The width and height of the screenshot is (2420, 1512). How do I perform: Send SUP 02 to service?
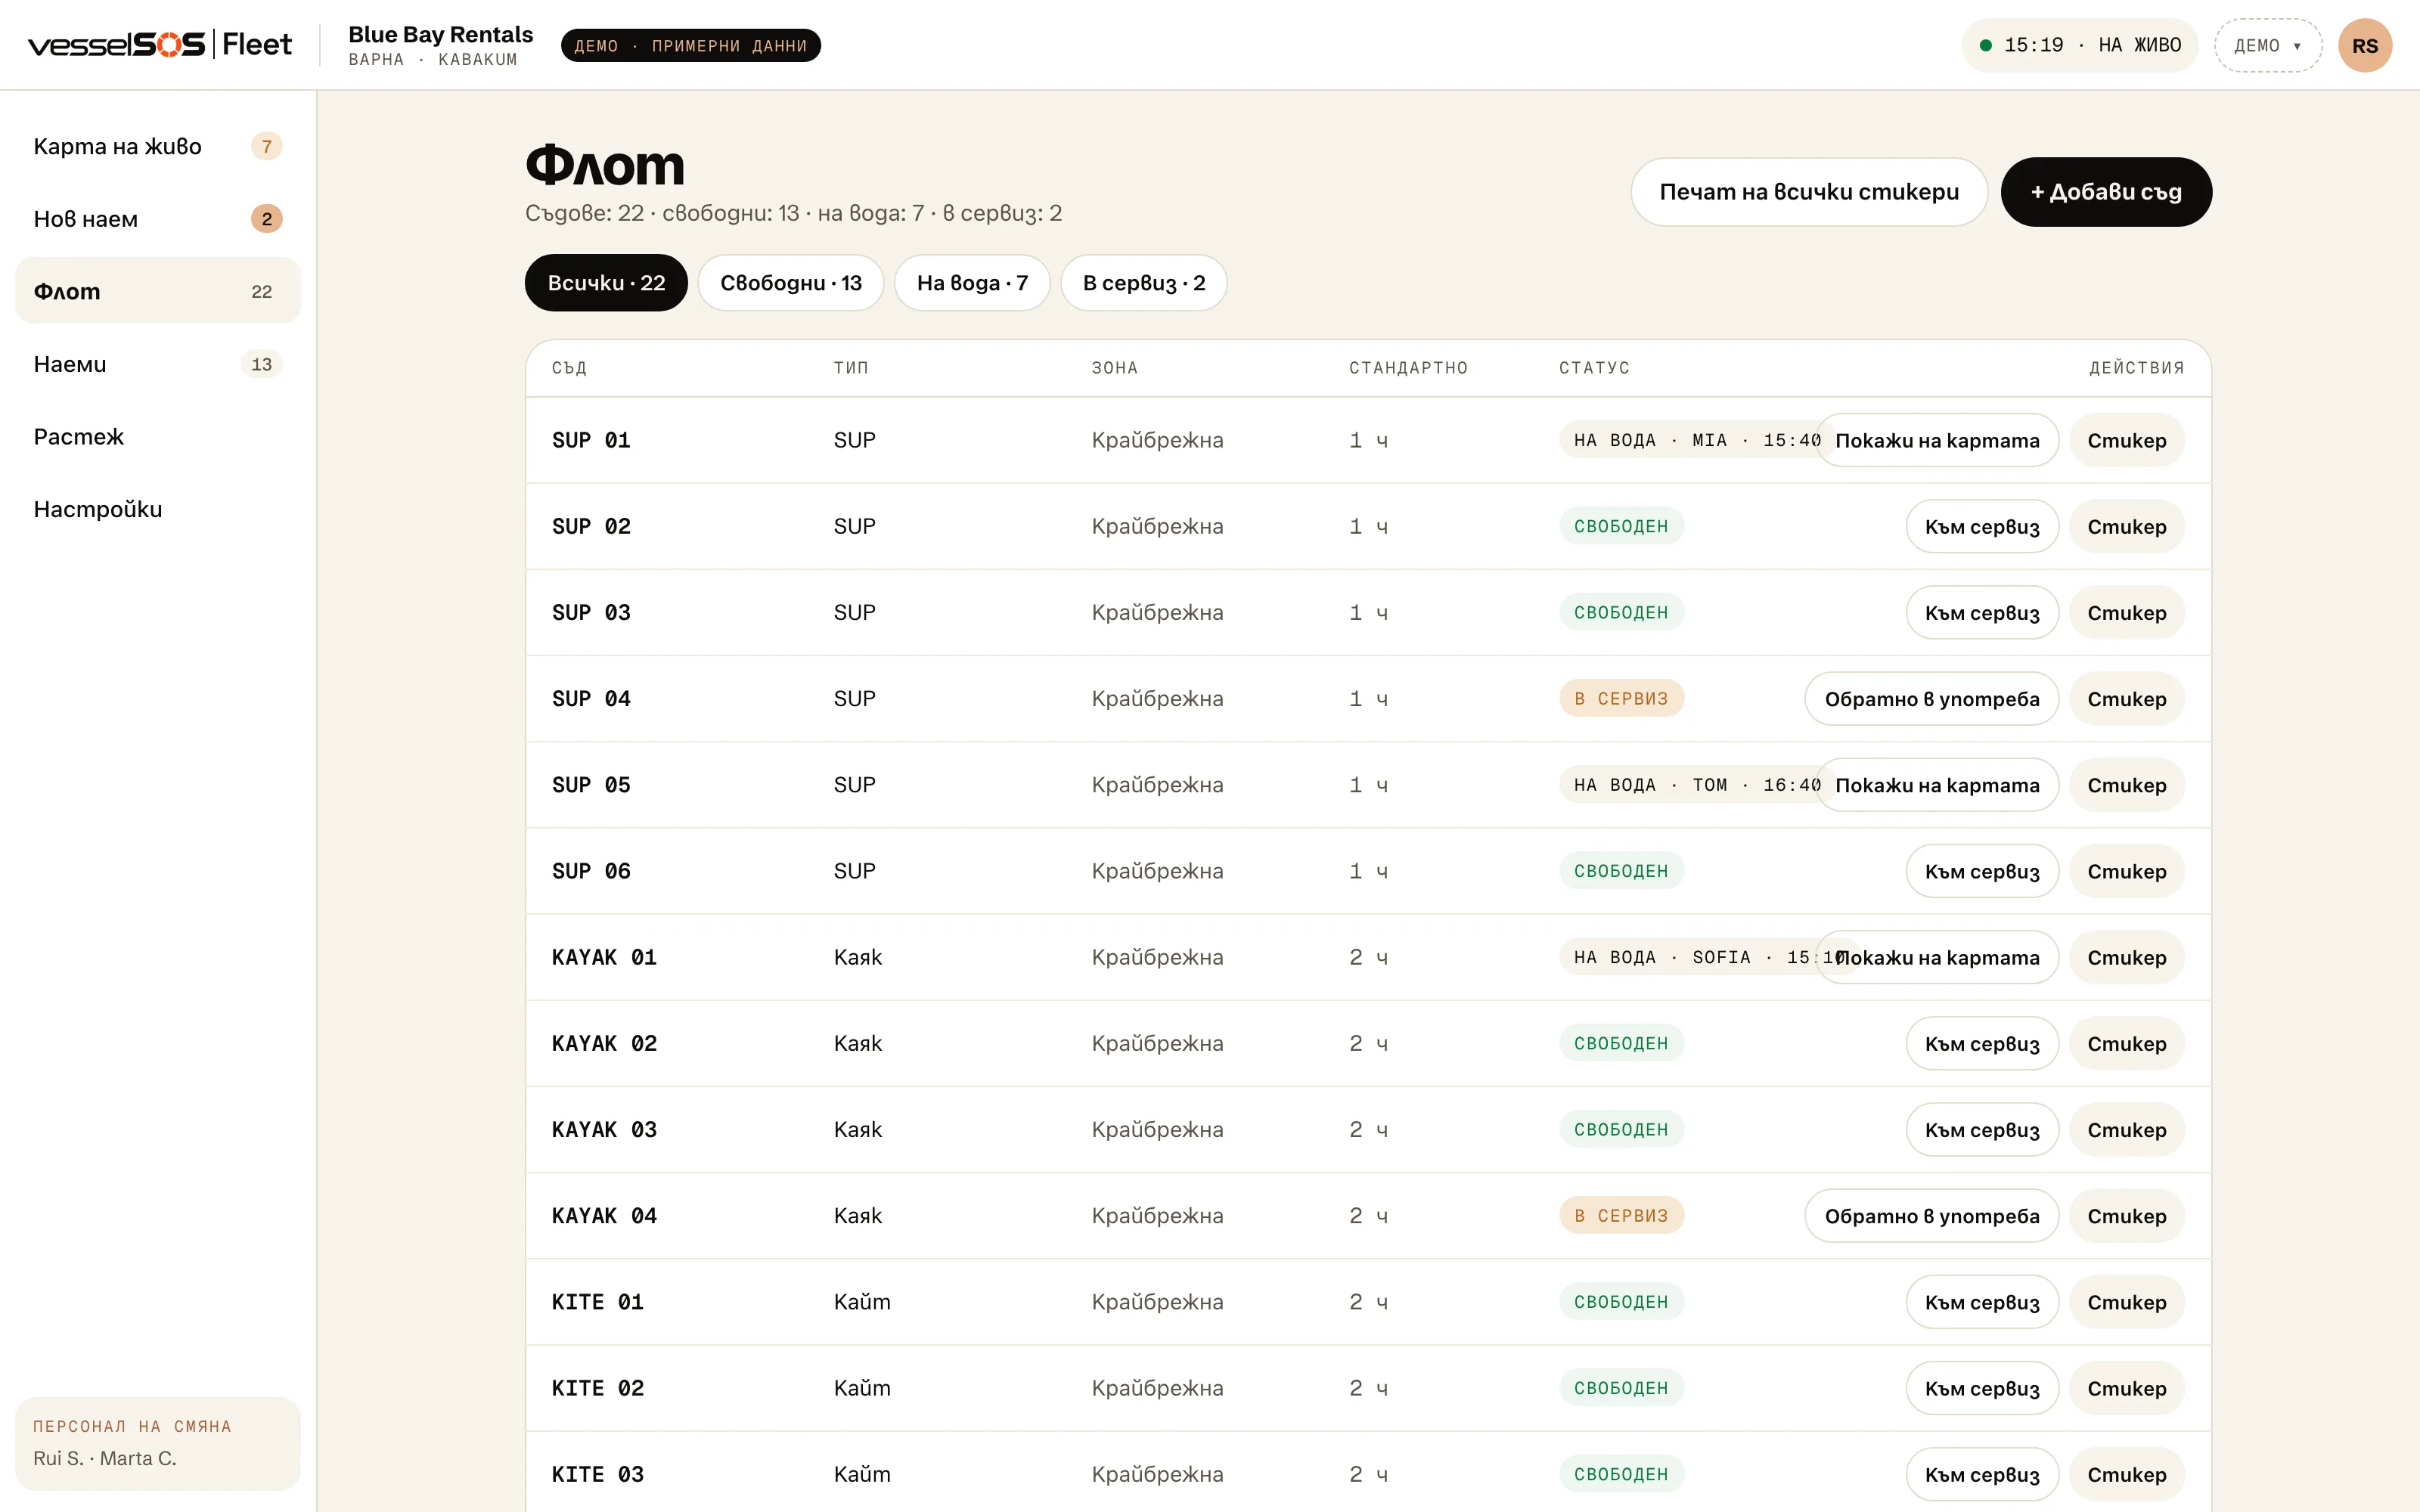pos(1982,526)
